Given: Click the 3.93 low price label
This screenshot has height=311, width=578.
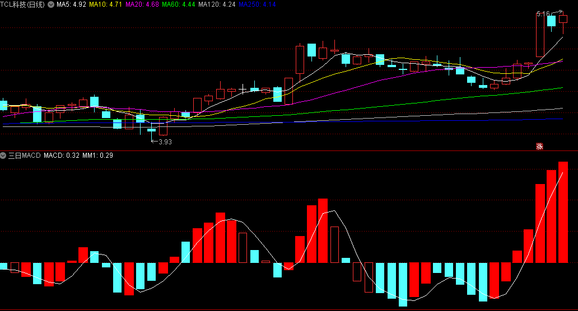Looking at the screenshot, I should pyautogui.click(x=165, y=142).
